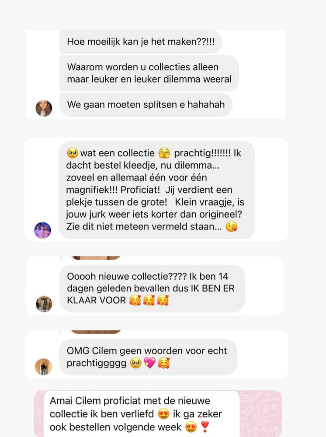The height and width of the screenshot is (437, 326).
Task: Tap the long 'wat een collectie' message
Action: pyautogui.click(x=156, y=190)
